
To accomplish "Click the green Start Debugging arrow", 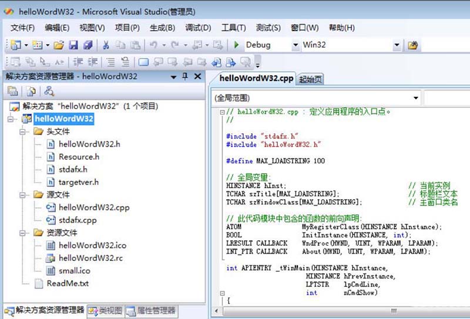I will [236, 45].
